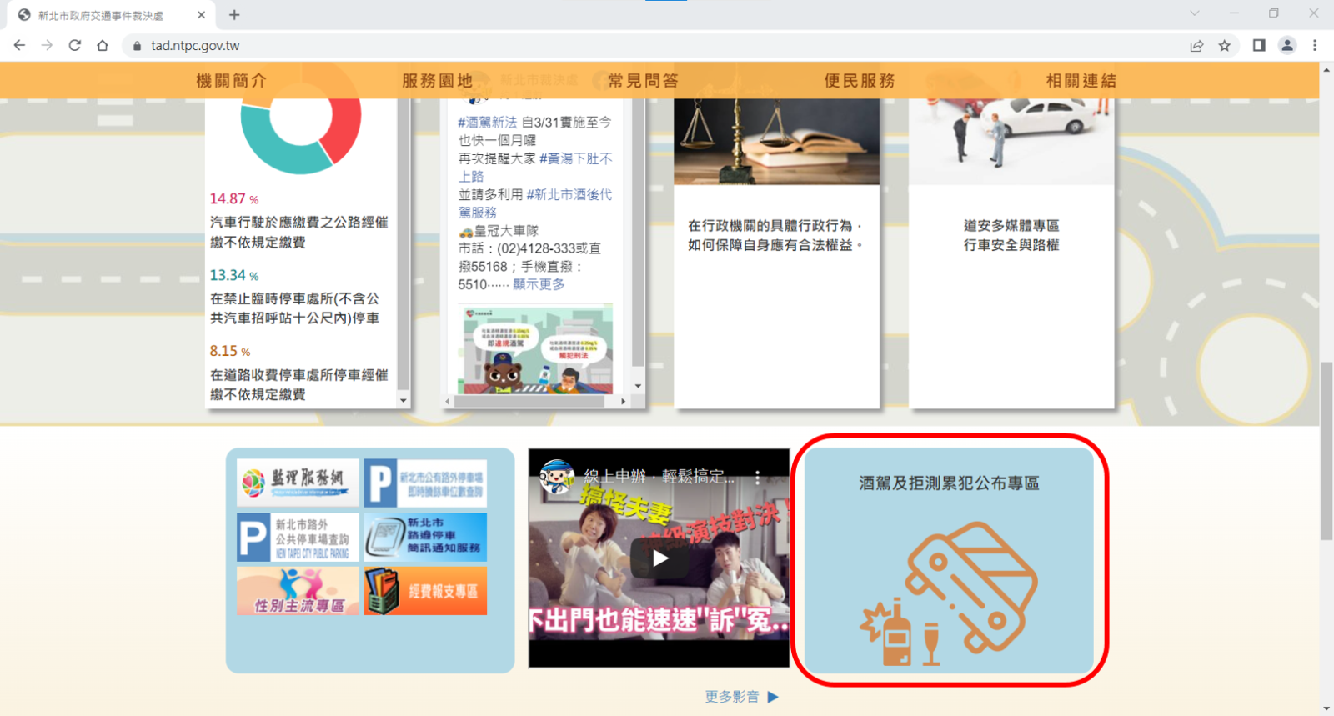
Task: Play the YouTube video
Action: coord(659,558)
